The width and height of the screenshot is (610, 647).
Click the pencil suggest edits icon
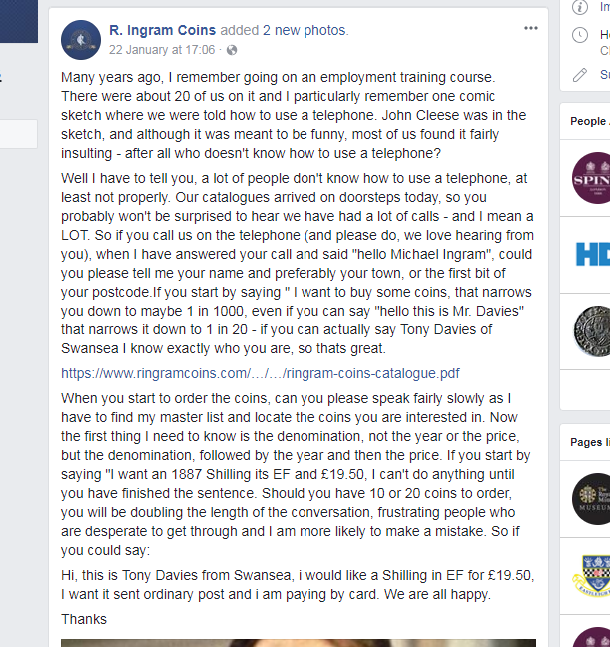[x=581, y=74]
